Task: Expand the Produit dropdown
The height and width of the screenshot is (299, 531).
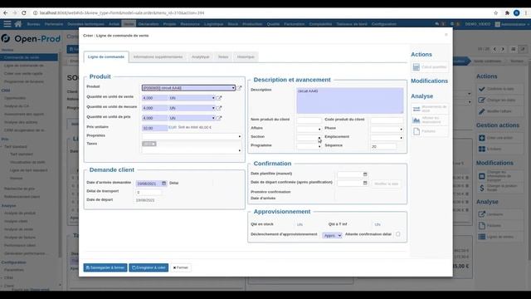Action: 233,88
